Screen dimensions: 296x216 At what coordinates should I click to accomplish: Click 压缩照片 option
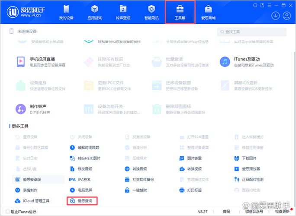[136, 158]
